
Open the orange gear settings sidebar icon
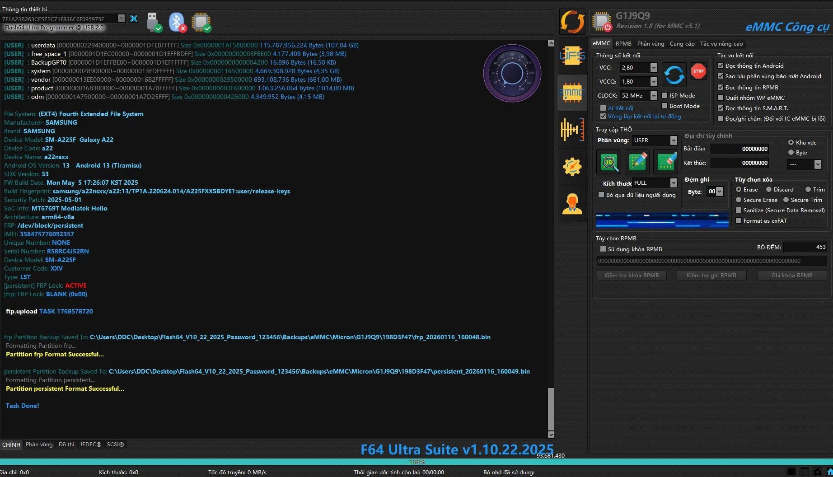572,167
